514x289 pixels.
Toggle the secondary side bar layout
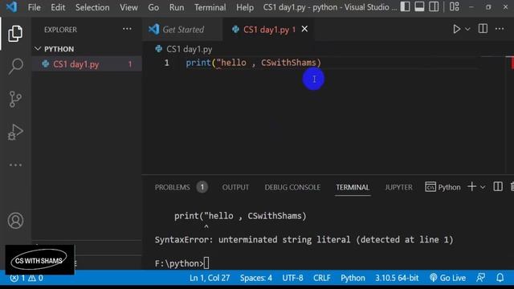[x=434, y=7]
